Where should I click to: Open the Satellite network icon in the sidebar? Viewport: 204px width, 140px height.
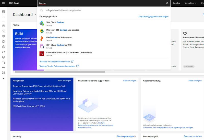coord(4,73)
